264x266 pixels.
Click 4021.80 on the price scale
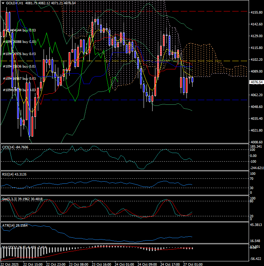click(257, 130)
